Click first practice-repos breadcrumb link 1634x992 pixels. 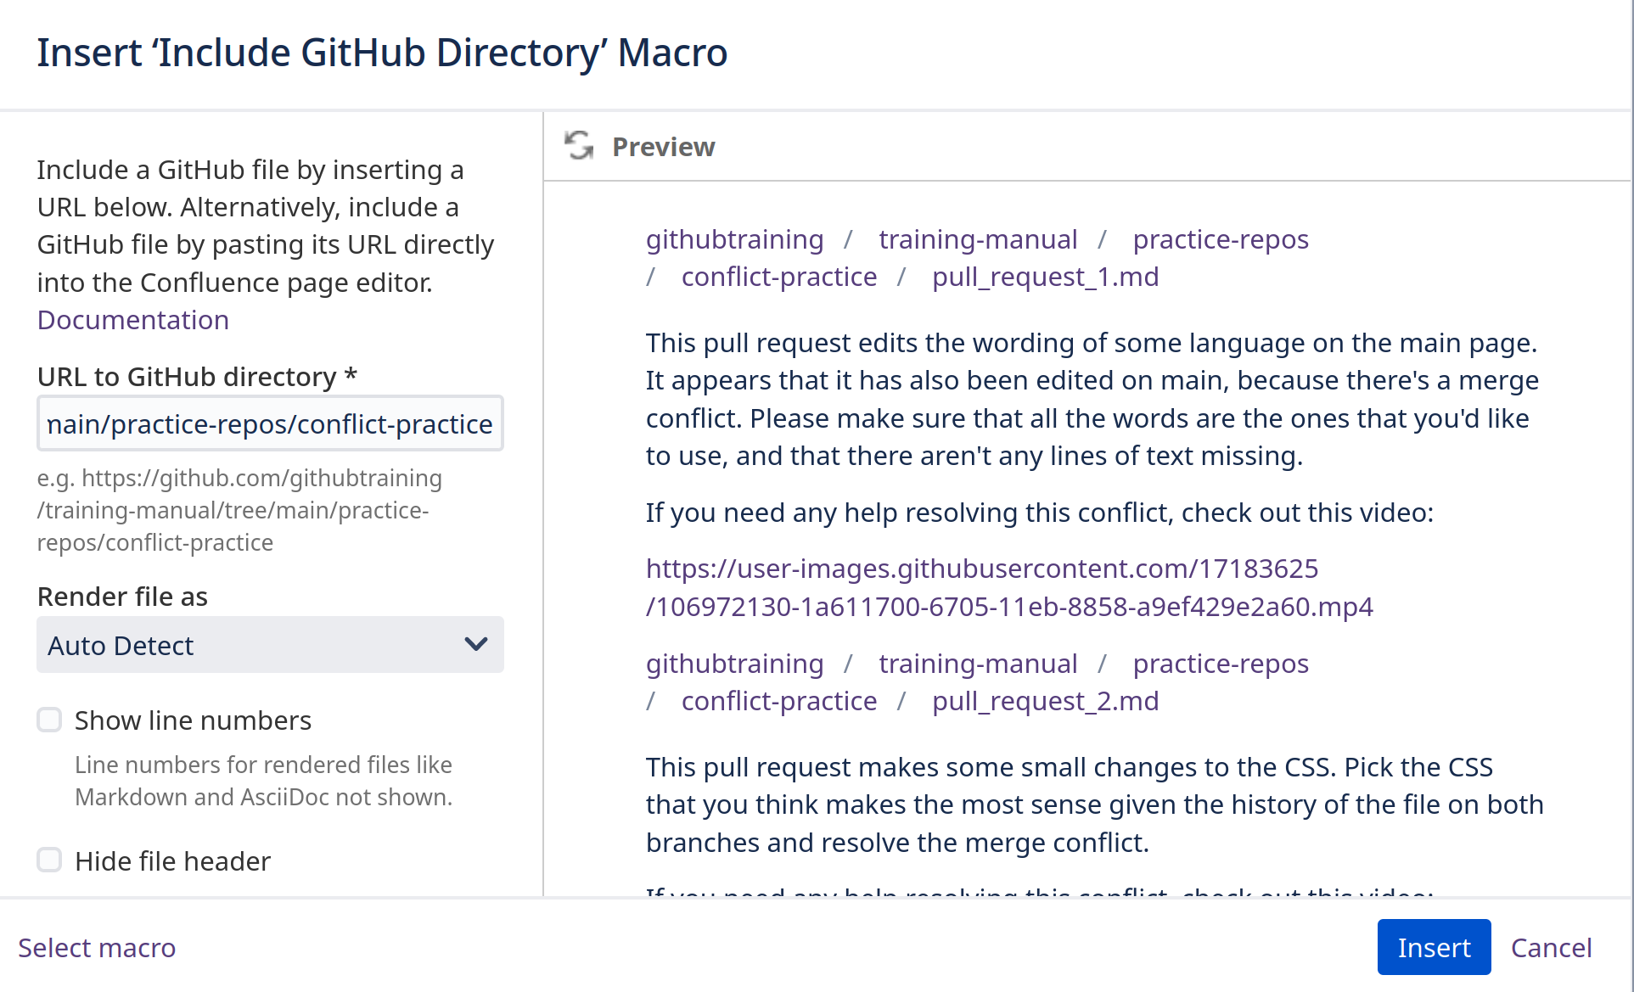click(x=1221, y=239)
